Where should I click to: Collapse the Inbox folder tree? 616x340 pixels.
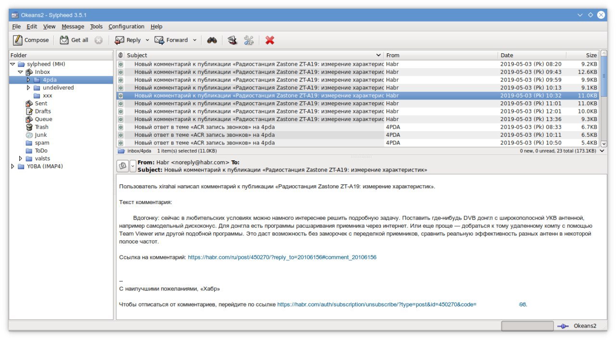20,72
